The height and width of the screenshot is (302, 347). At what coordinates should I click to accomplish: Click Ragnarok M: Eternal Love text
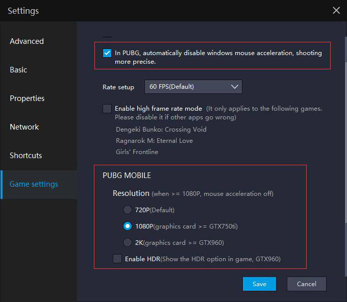pyautogui.click(x=154, y=141)
